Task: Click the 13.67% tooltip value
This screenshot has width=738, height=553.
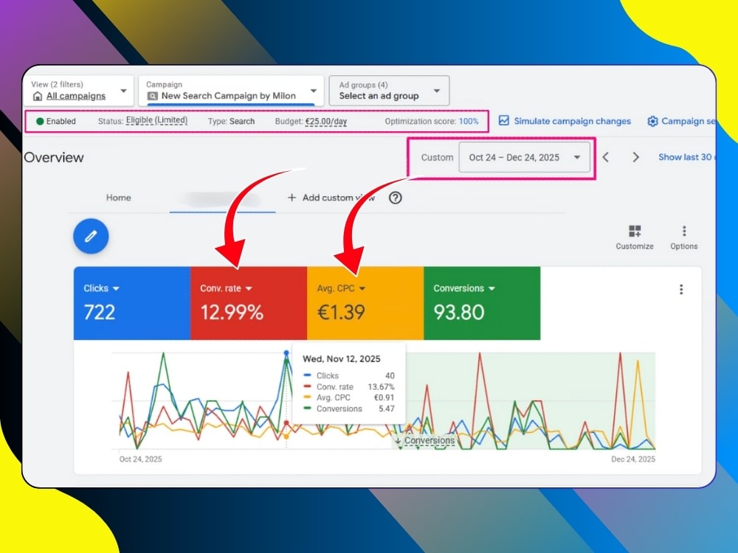Action: pos(382,387)
